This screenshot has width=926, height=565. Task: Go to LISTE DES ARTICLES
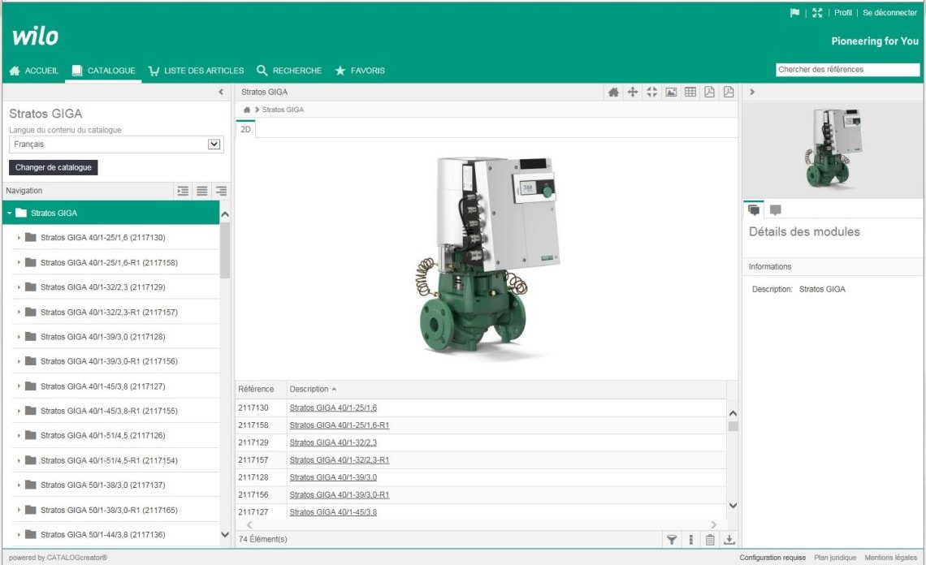click(196, 71)
